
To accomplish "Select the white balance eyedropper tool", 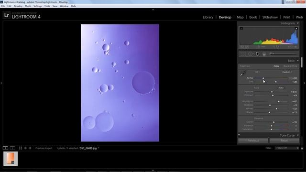I will coord(243,74).
